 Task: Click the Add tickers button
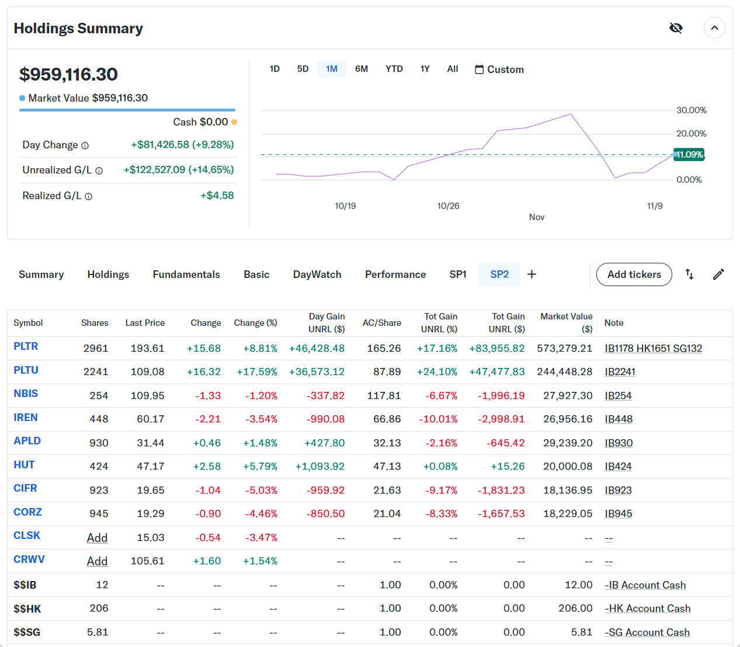[634, 274]
